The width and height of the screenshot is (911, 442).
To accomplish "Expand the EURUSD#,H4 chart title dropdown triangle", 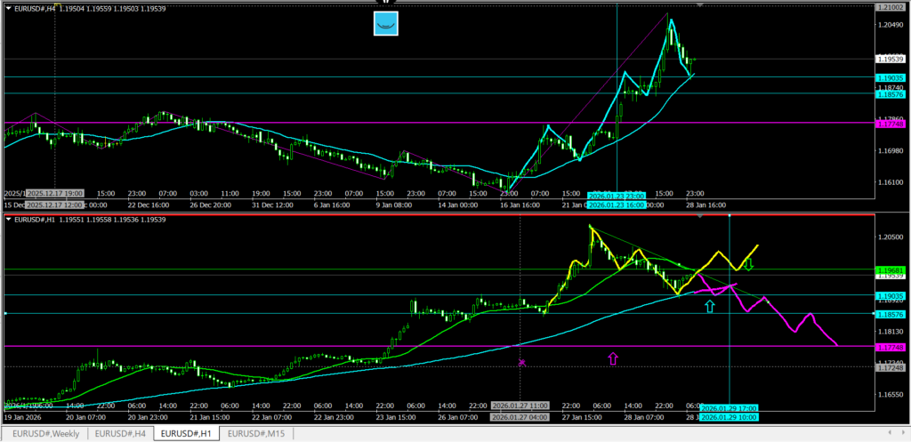I will pyautogui.click(x=8, y=7).
